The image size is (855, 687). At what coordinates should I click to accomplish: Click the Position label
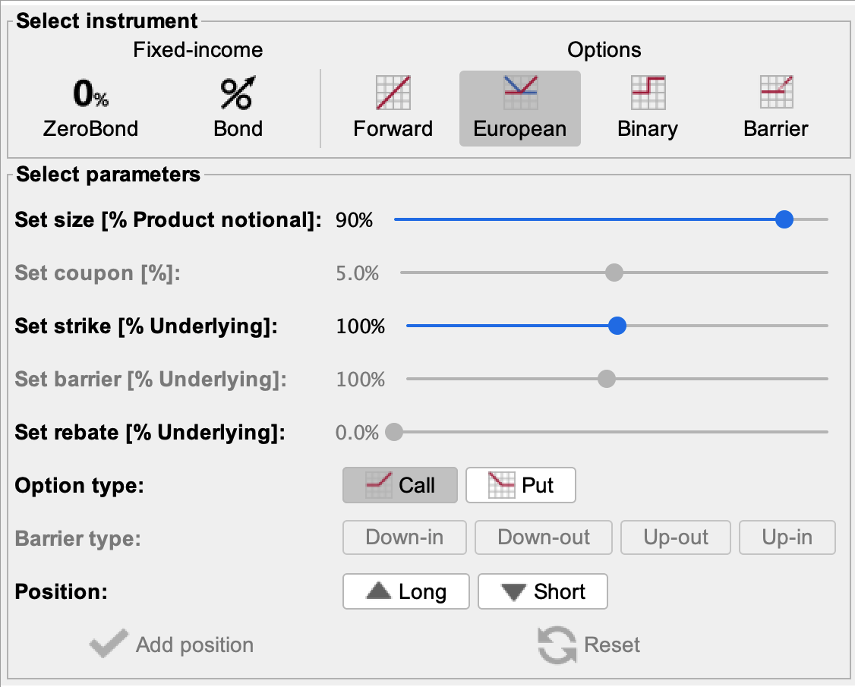tap(61, 591)
